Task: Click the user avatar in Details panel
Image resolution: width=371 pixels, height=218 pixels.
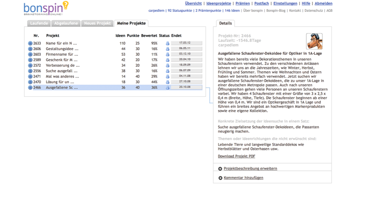Action: click(x=314, y=41)
